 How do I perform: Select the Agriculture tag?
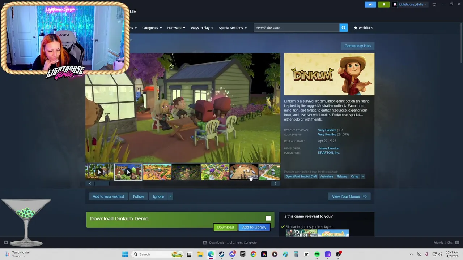(326, 177)
